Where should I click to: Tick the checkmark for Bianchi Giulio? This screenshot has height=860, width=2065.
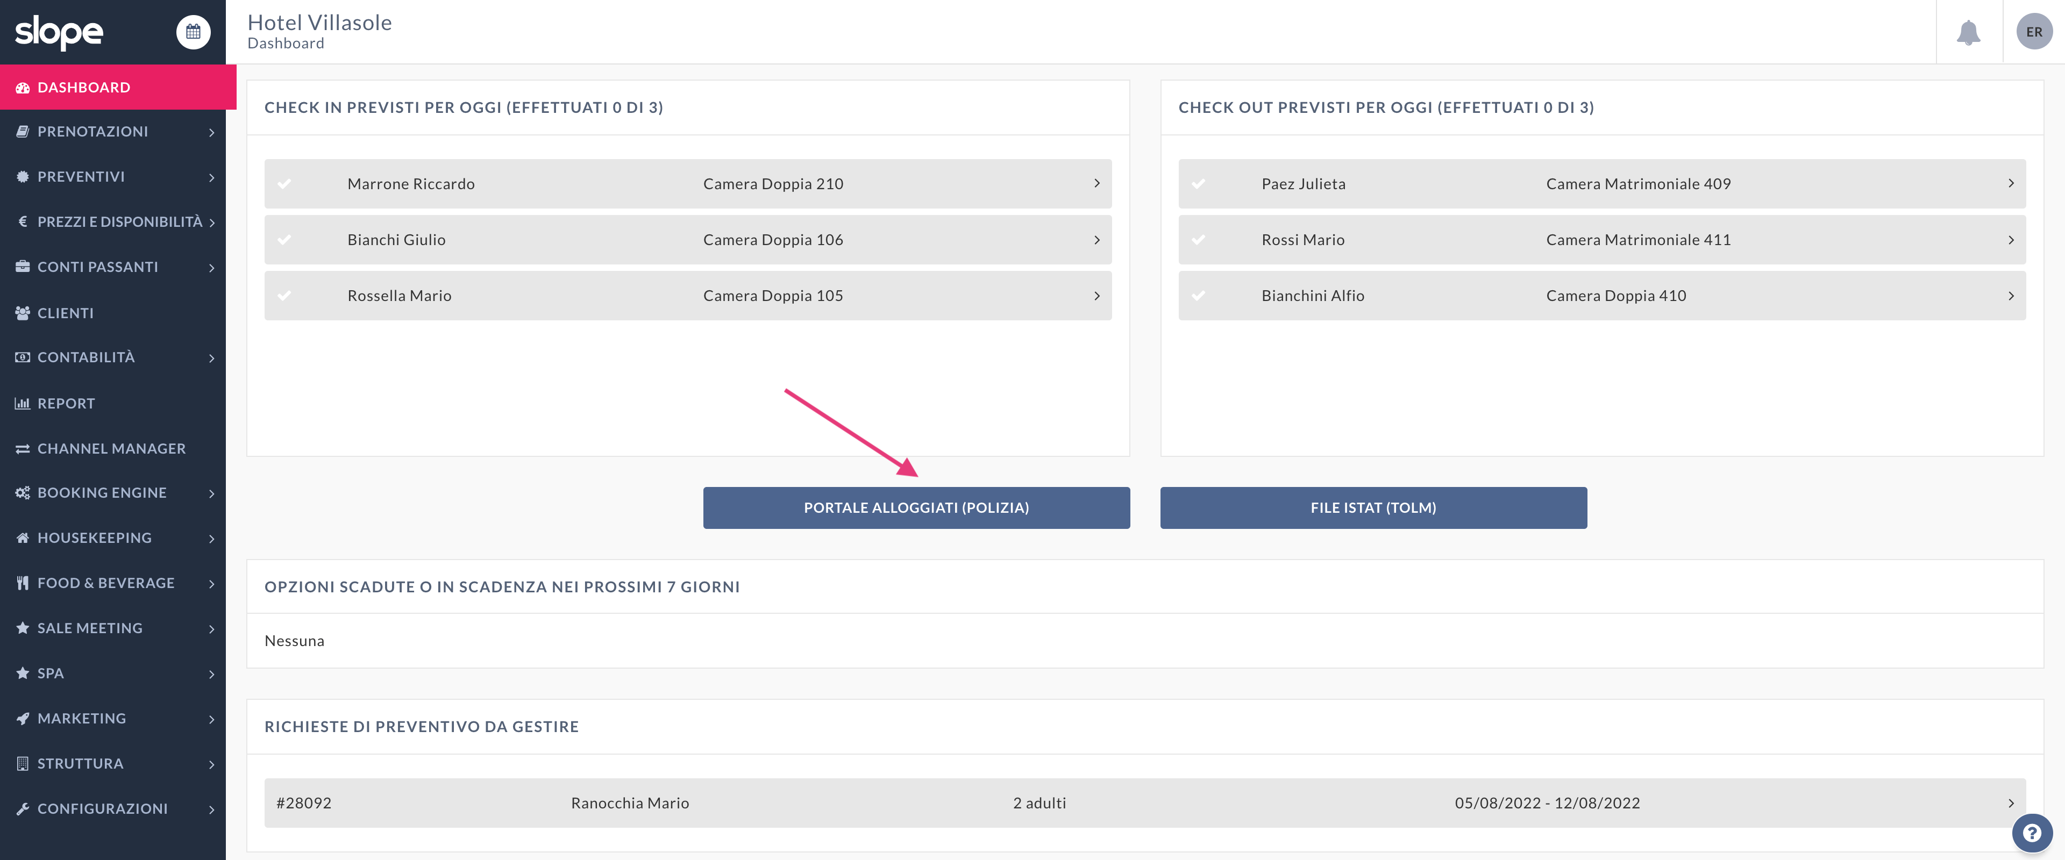click(x=284, y=240)
